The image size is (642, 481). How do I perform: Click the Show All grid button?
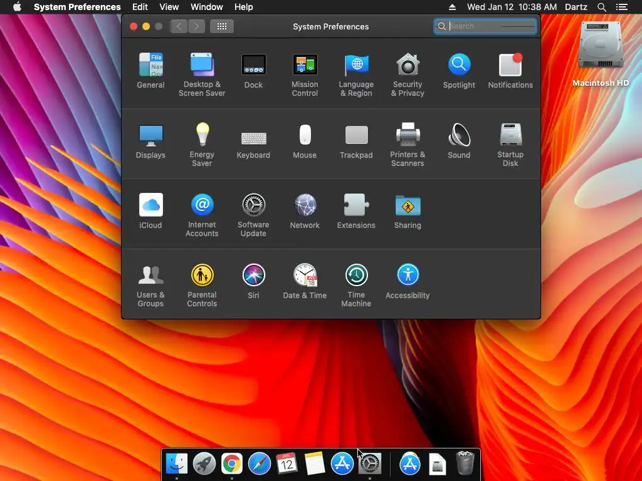tap(222, 26)
